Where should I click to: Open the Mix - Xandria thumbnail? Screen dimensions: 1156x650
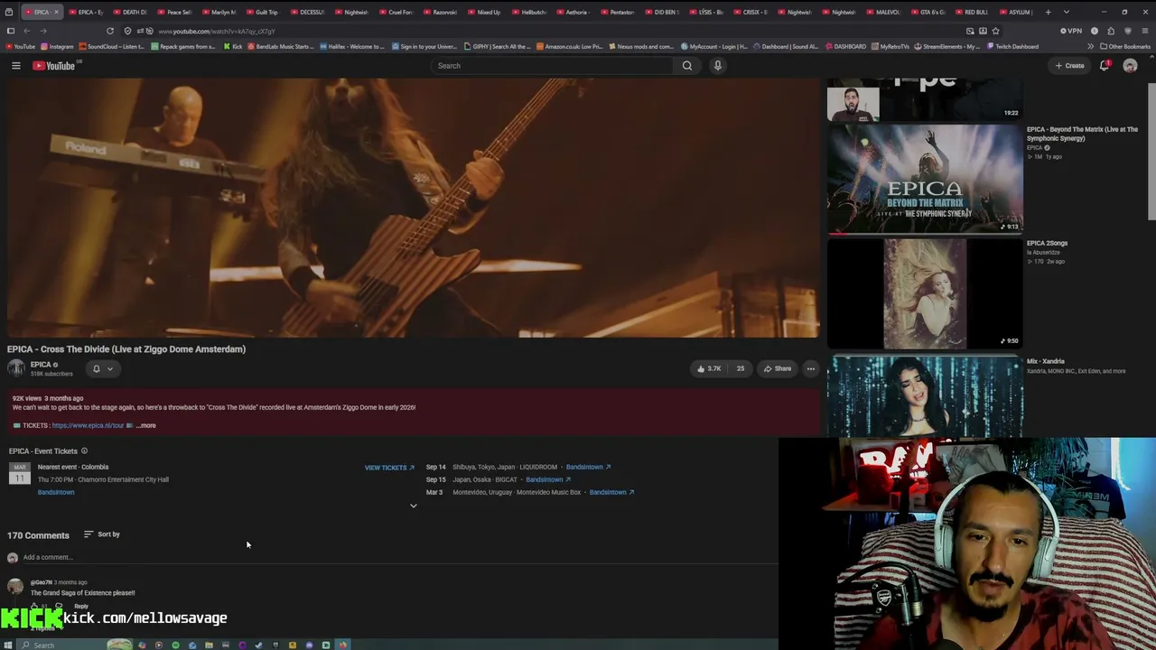(925, 395)
